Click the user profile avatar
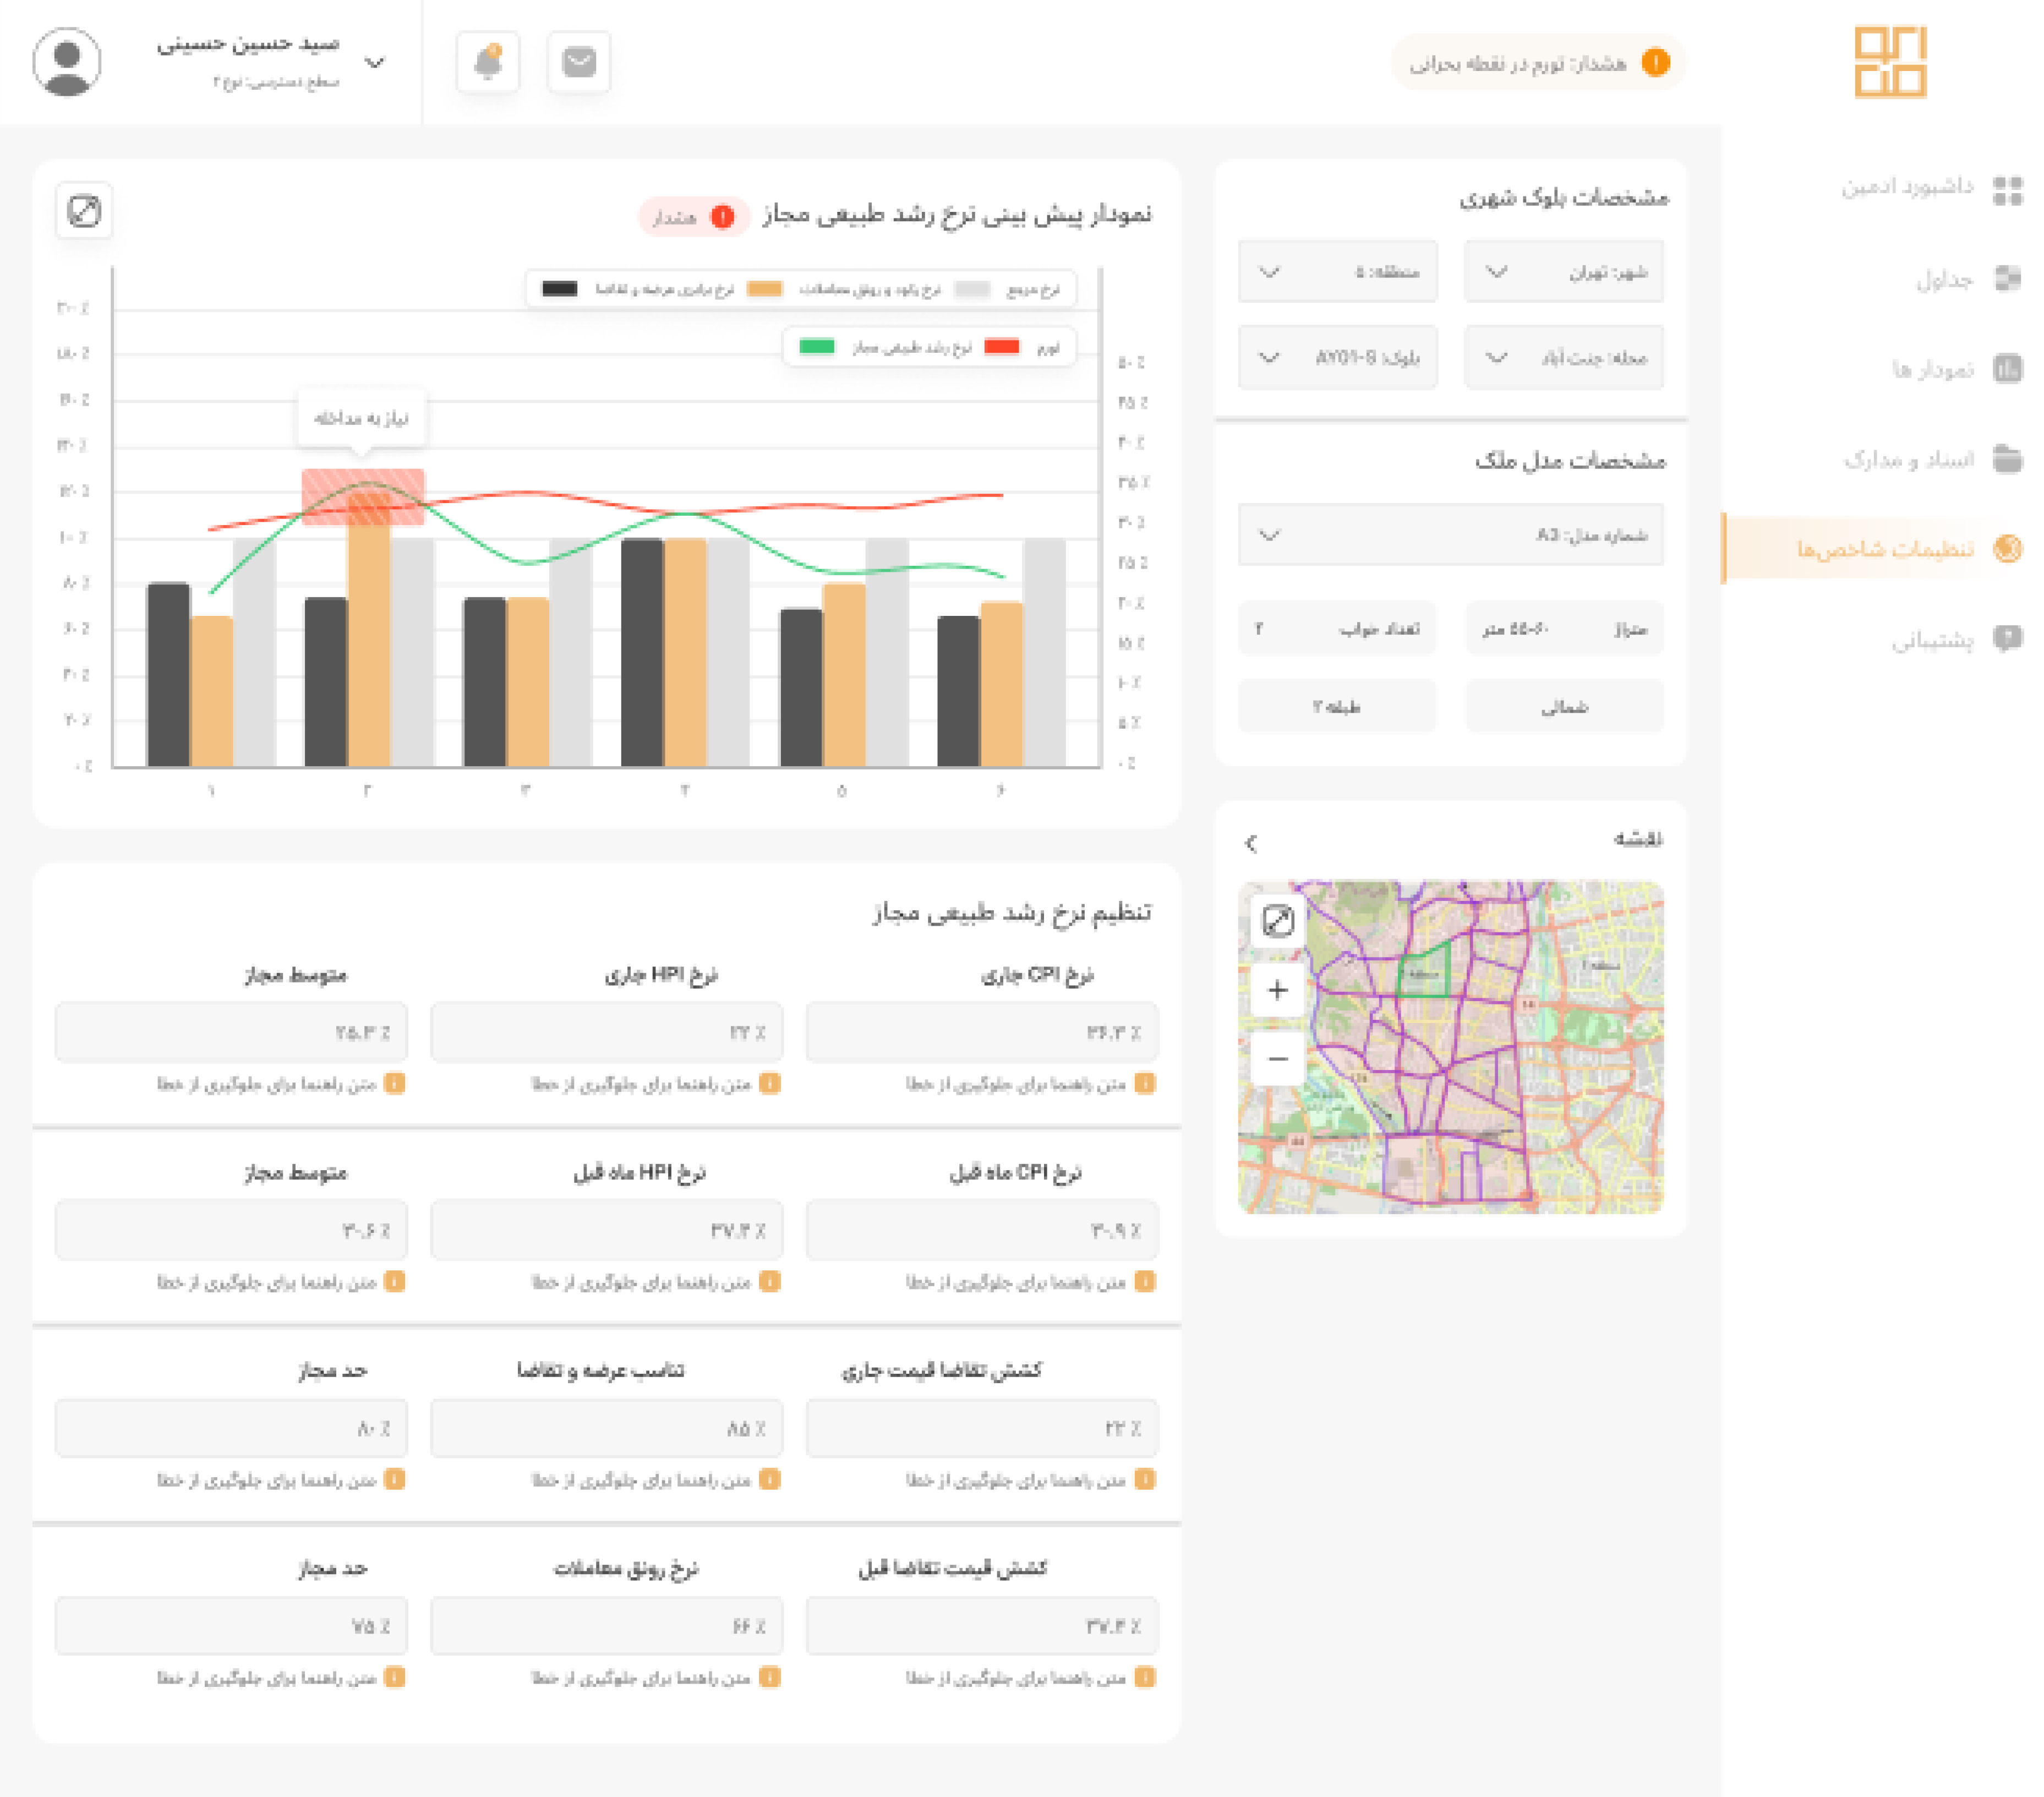This screenshot has width=2044, height=1797. coord(67,62)
